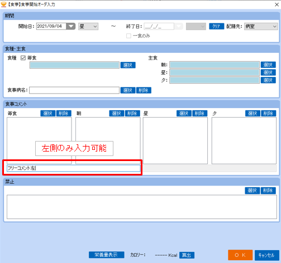Image resolution: width=281 pixels, height=263 pixels.
Task: Click 削除 for 朝 meal comment
Action: [x=132, y=113]
